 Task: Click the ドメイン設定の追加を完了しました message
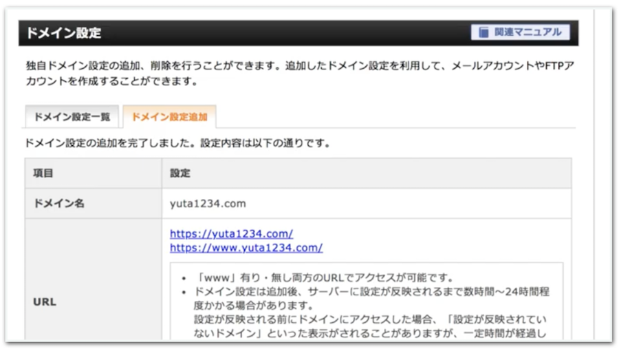(177, 145)
